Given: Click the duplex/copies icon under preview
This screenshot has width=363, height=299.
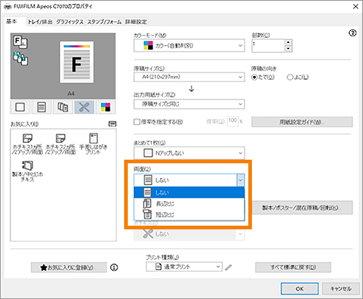Looking at the screenshot, I should (x=62, y=107).
